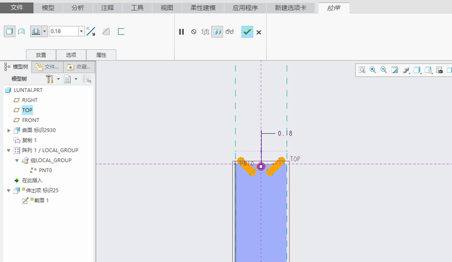452x262 pixels.
Task: Toggle the thicken sketch option
Action: [121, 32]
